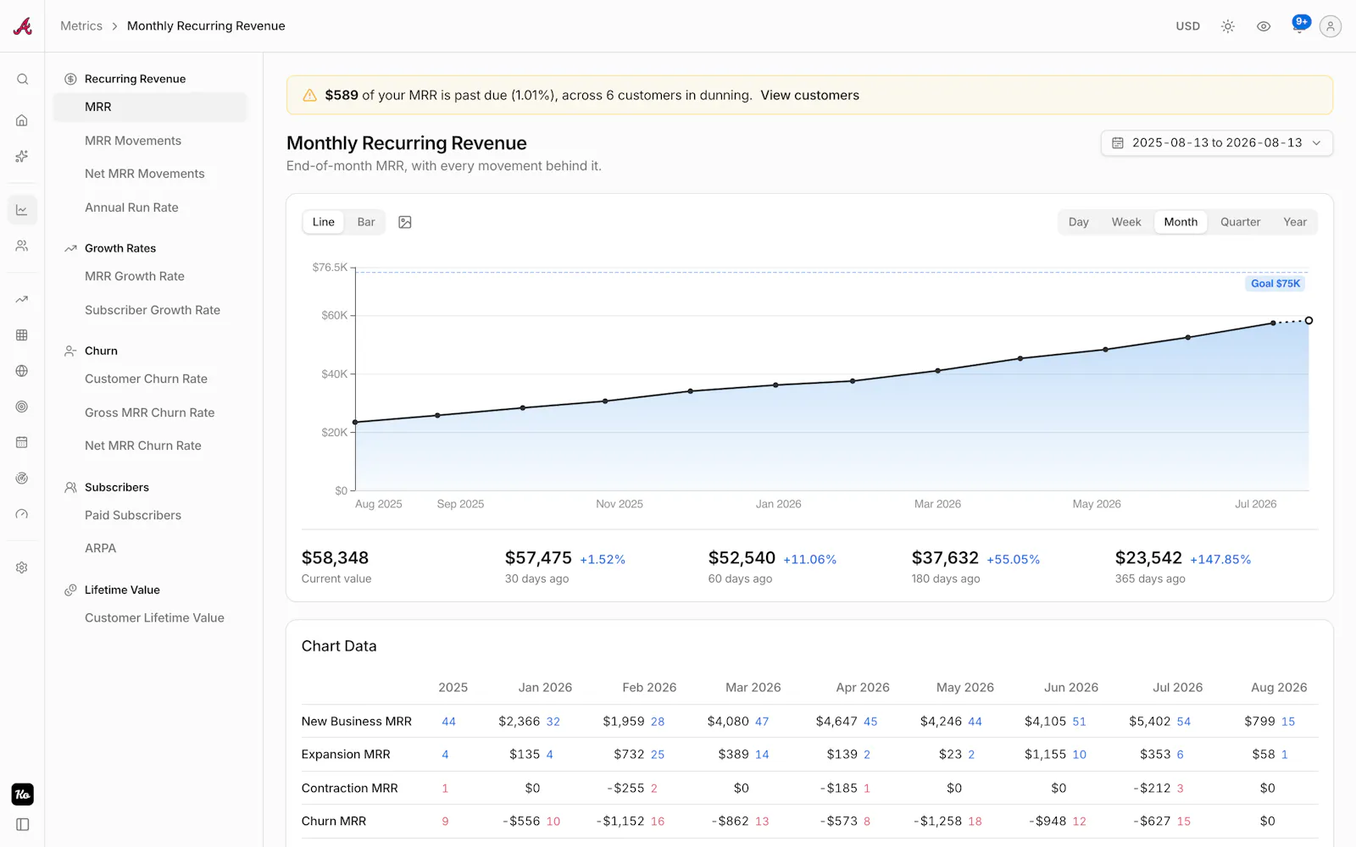Open the sparkles AI icon

click(22, 156)
